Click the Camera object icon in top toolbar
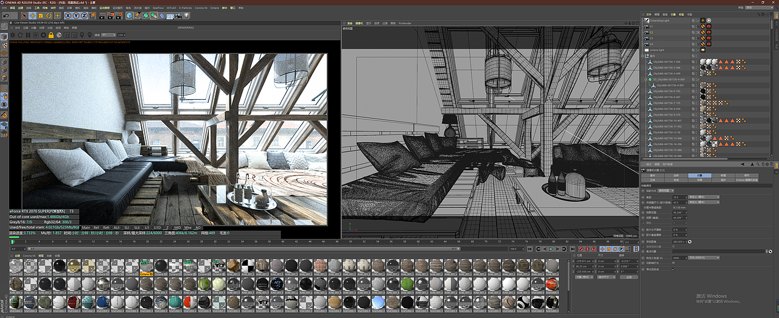Viewport: 779px width, 318px height. click(x=178, y=15)
